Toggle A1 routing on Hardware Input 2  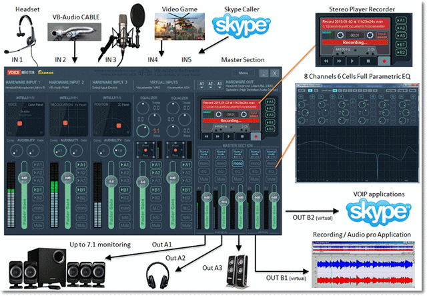81,165
